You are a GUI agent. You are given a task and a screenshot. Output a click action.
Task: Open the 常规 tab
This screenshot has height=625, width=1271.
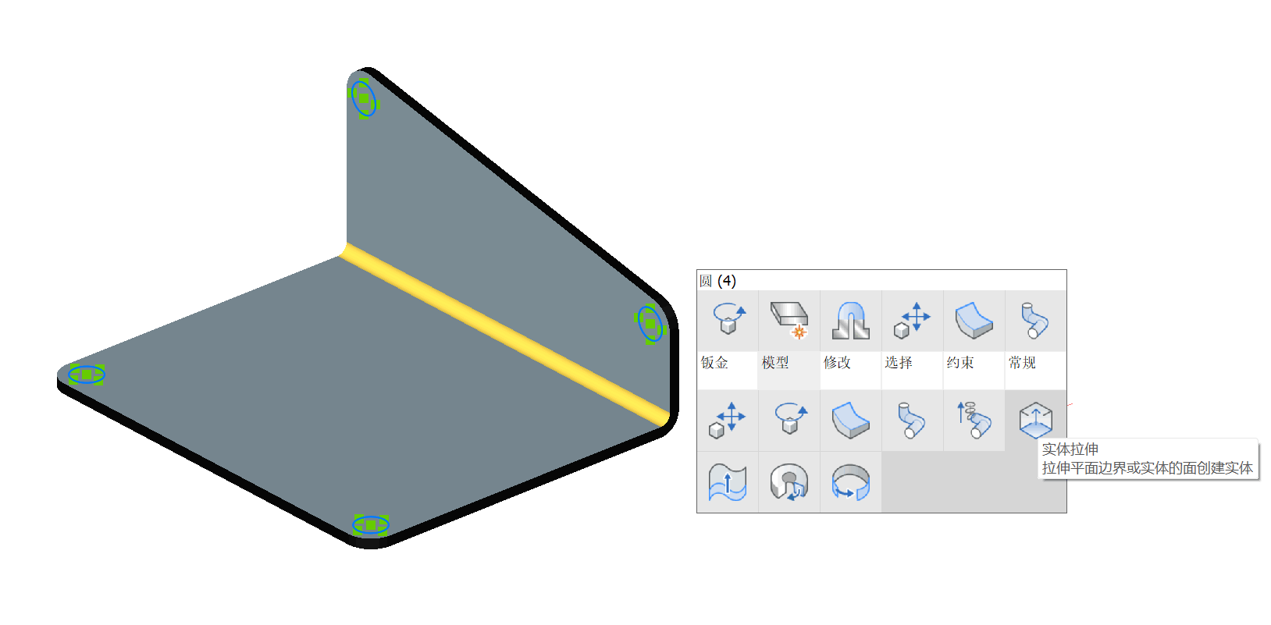pyautogui.click(x=1022, y=363)
